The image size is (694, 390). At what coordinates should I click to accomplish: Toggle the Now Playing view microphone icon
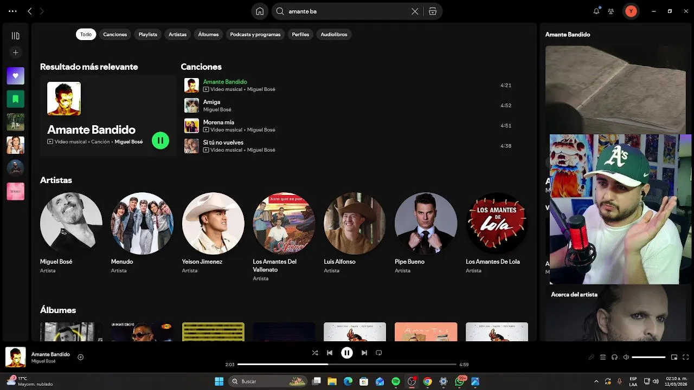pos(592,357)
